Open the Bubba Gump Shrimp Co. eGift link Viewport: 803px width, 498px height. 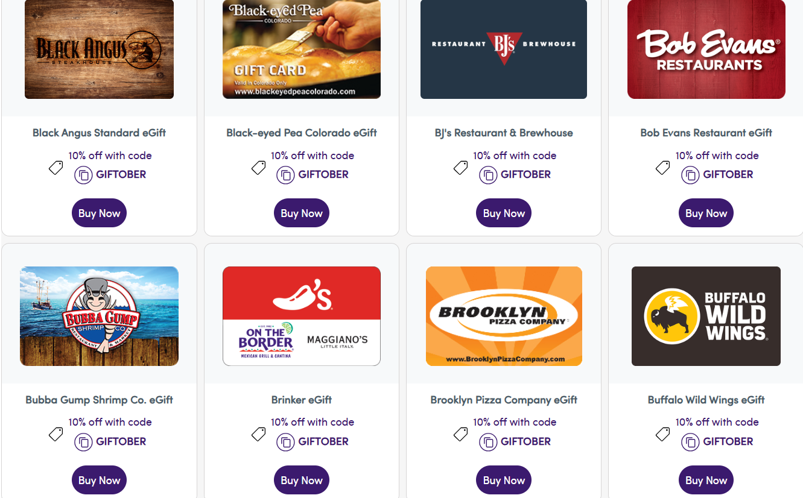(x=99, y=400)
